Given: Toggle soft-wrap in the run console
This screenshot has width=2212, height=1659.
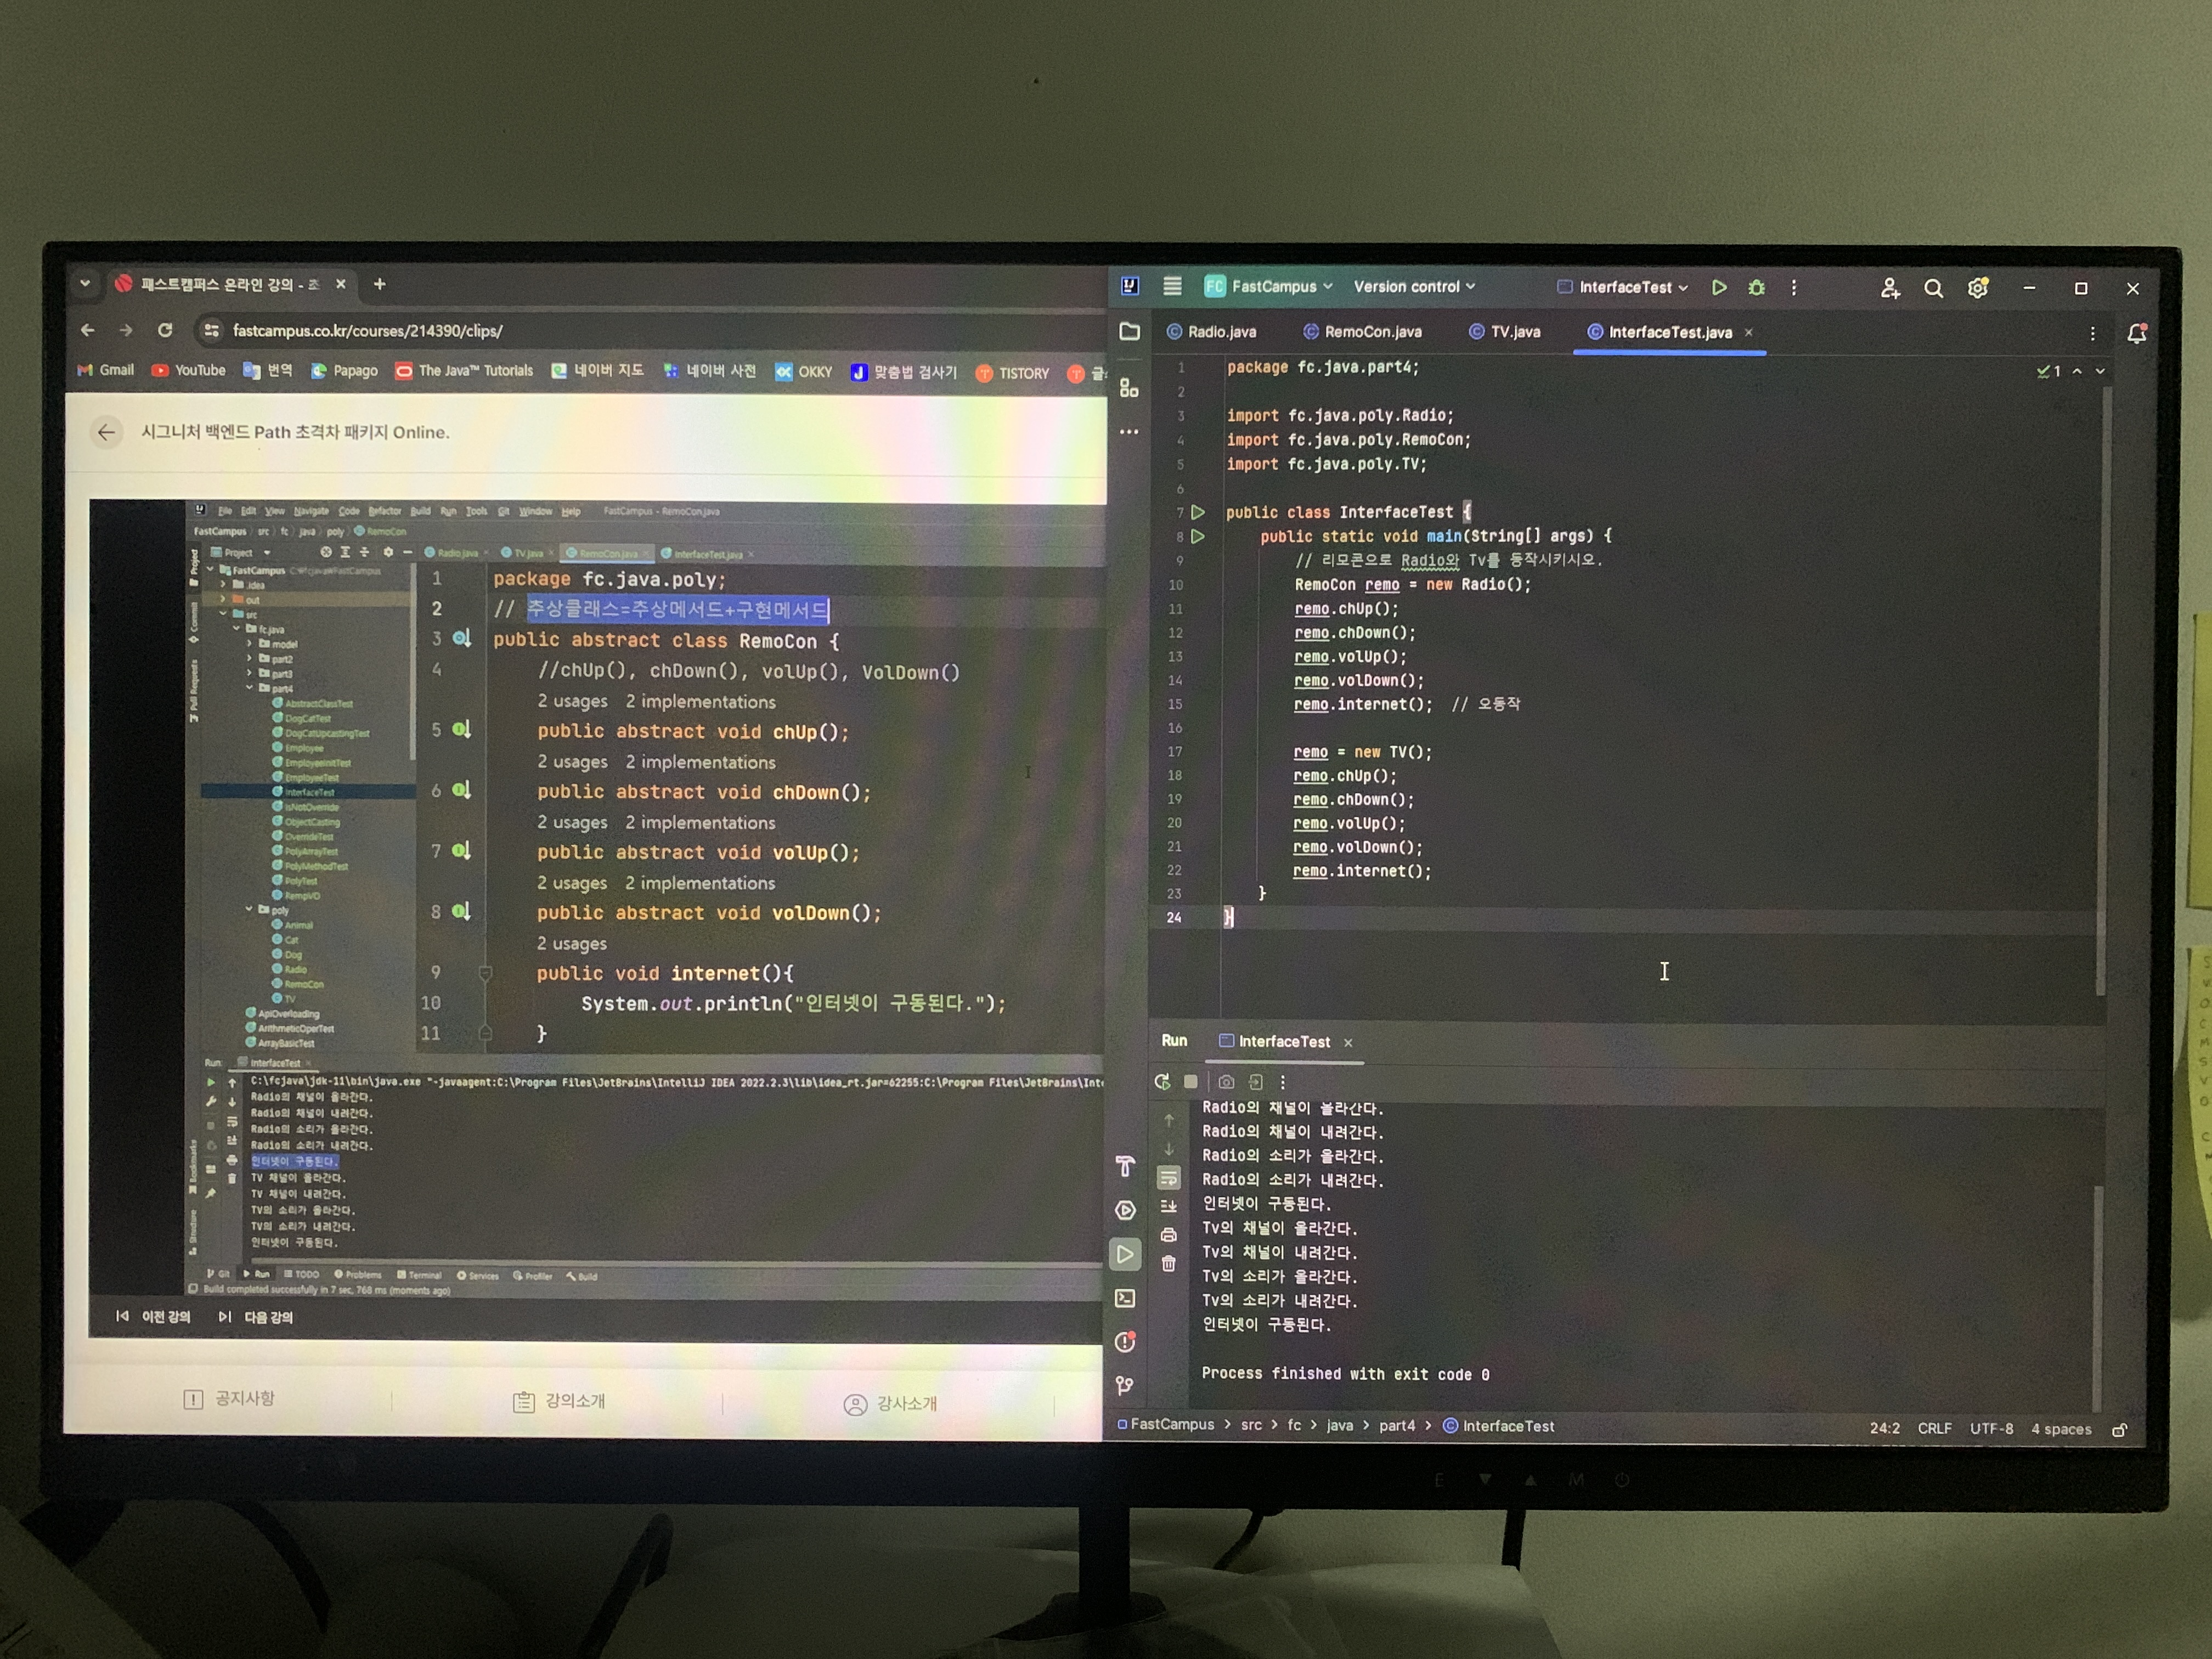Looking at the screenshot, I should click(x=1168, y=1178).
